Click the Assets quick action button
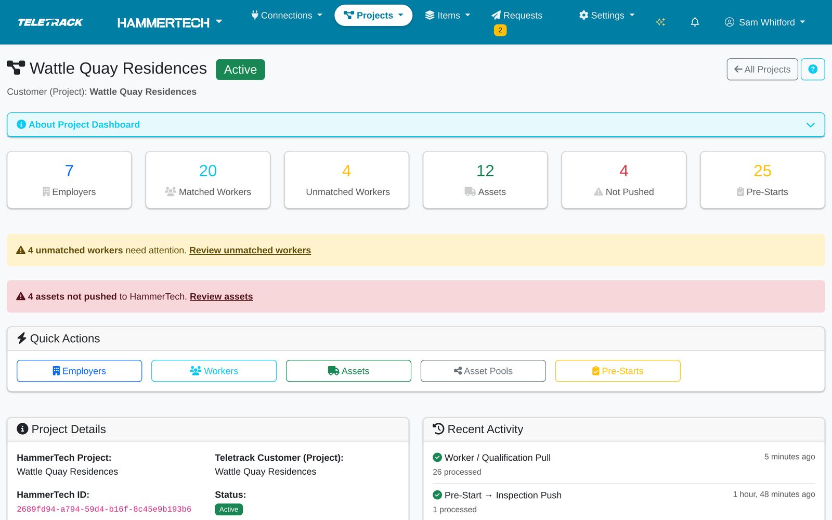The image size is (832, 520). [348, 371]
